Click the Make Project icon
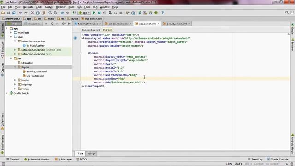295x166 pixels. [74, 13]
